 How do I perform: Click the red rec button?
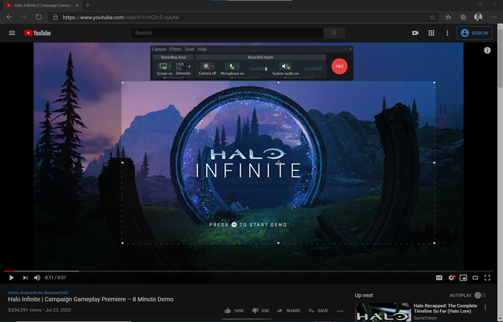pyautogui.click(x=340, y=66)
